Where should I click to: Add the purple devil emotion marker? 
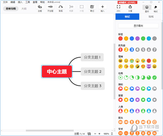[x=149, y=66]
